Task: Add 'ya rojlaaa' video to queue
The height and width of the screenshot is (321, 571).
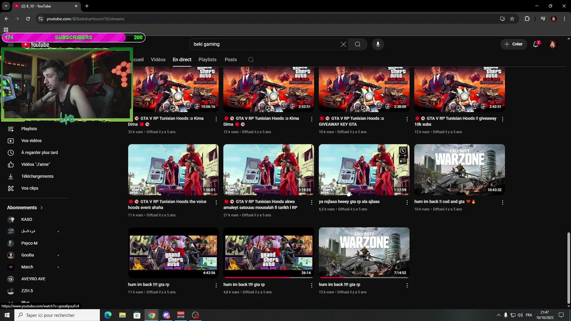Action: pyautogui.click(x=403, y=160)
